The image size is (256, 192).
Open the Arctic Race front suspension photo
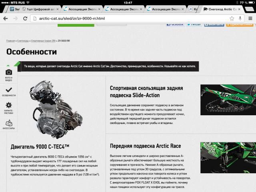tap(228, 158)
